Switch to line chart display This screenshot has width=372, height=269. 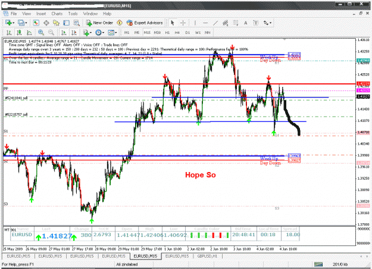[x=29, y=33]
